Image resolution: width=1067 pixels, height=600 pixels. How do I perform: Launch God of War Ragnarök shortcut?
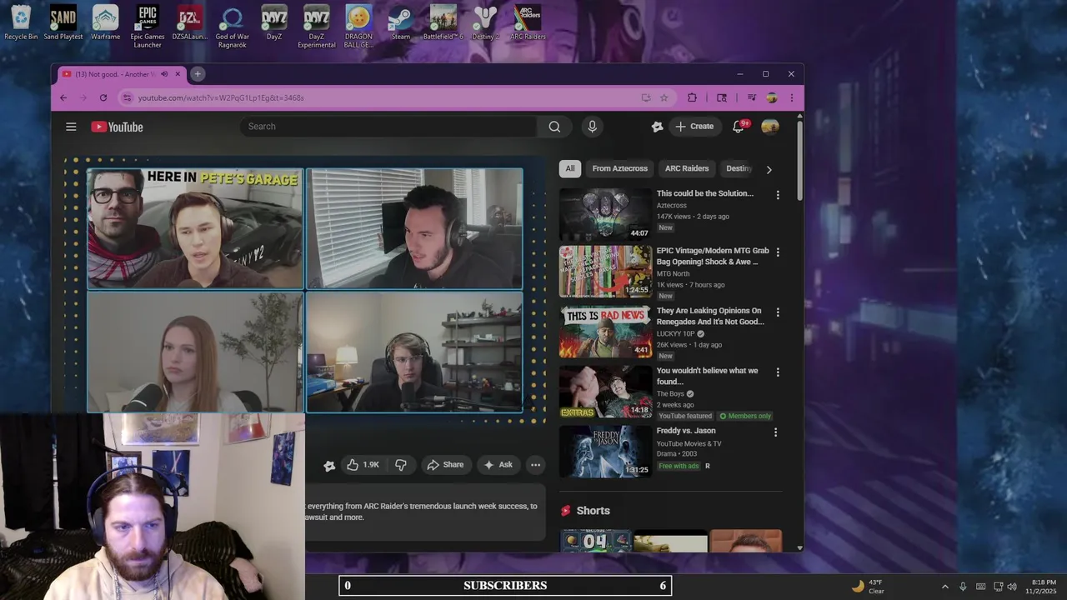point(232,27)
